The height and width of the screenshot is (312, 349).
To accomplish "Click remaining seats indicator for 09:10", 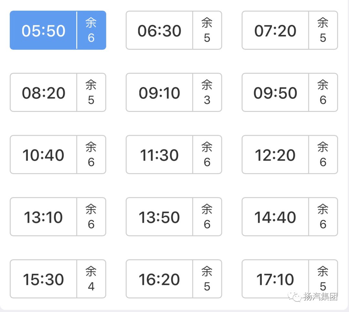I will coord(207,93).
